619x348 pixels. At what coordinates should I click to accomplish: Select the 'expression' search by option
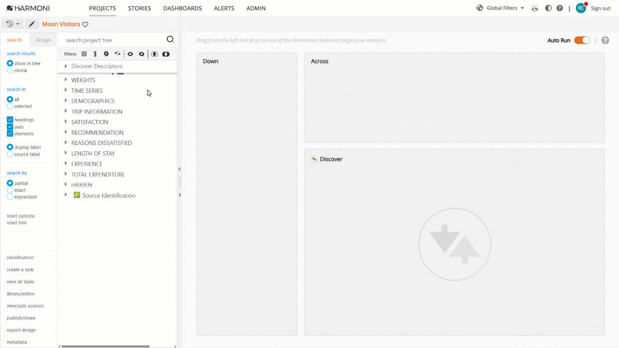(10, 197)
